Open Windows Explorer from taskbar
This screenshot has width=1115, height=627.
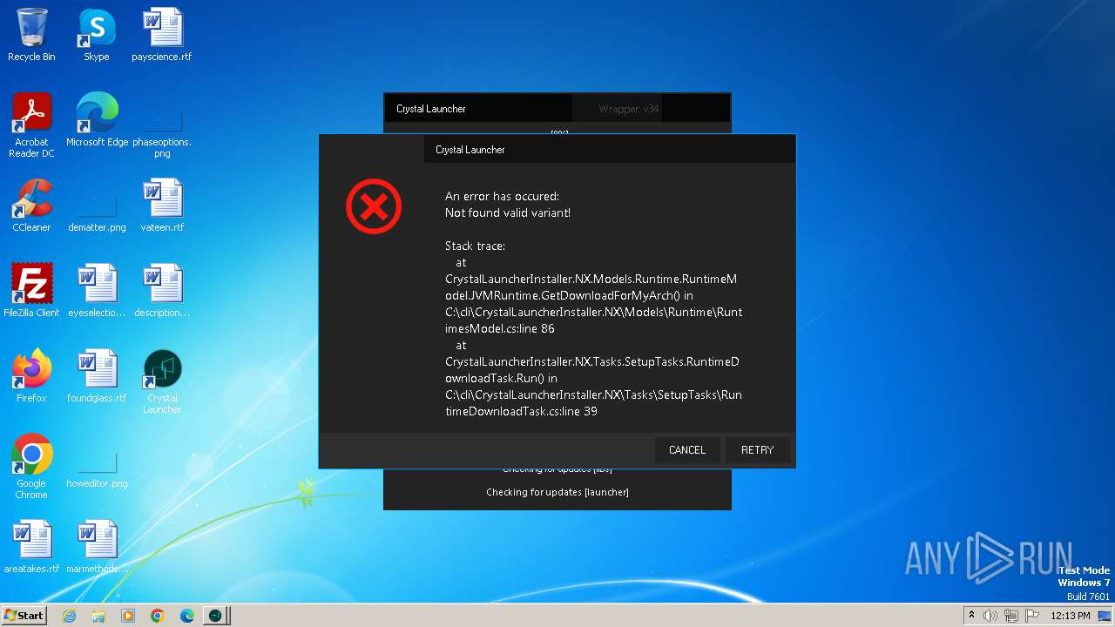(x=98, y=616)
